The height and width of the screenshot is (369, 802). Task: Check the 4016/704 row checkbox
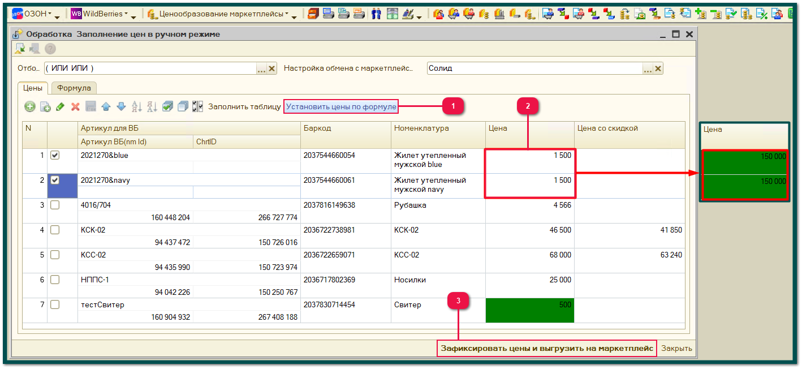click(x=55, y=205)
